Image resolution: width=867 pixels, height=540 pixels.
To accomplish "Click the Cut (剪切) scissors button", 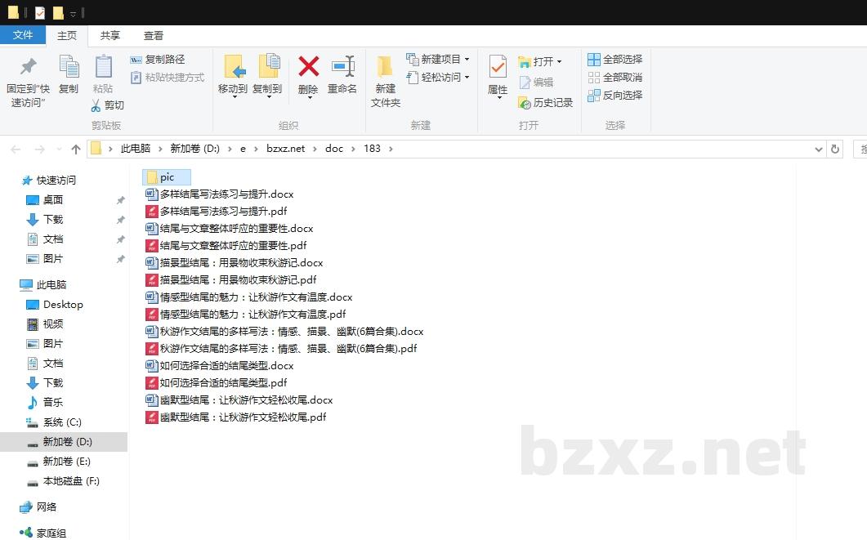I will click(x=107, y=105).
